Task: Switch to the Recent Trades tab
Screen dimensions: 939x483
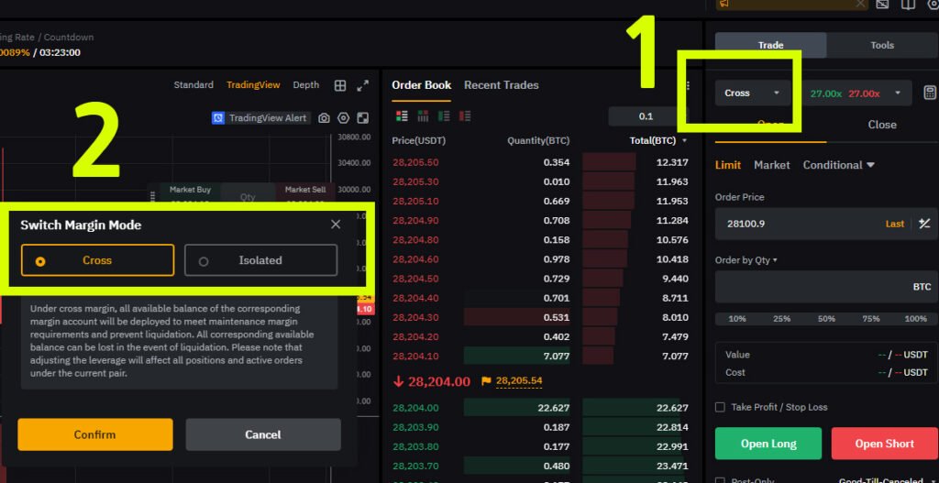Action: click(502, 85)
